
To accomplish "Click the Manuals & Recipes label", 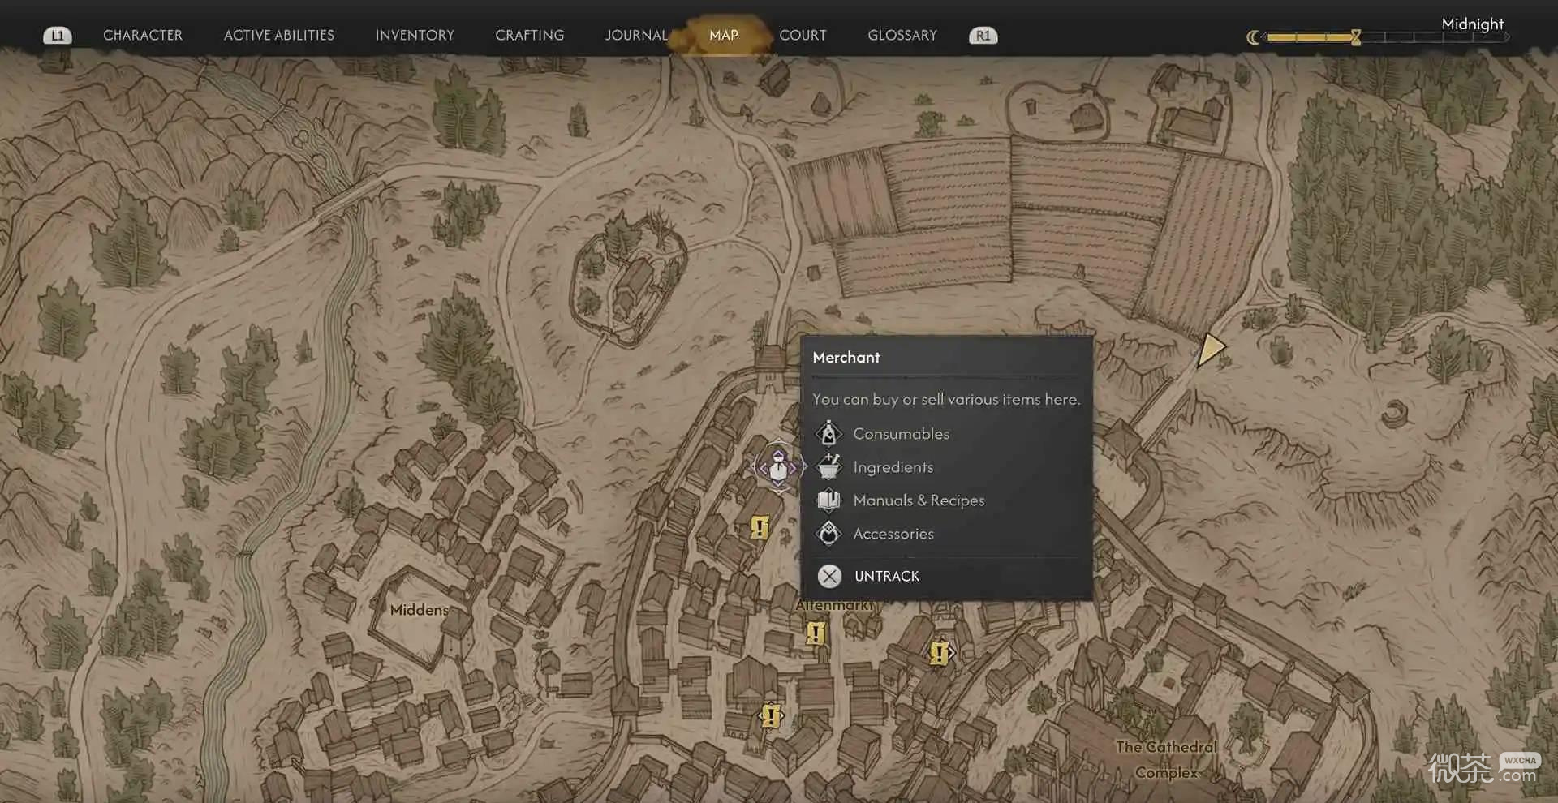I will 919,500.
